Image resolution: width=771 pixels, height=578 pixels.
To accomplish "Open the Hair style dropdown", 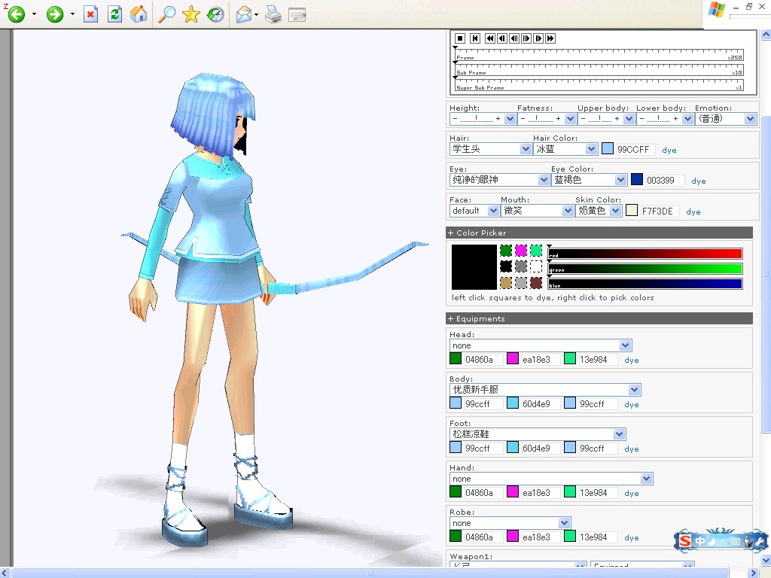I will point(491,149).
